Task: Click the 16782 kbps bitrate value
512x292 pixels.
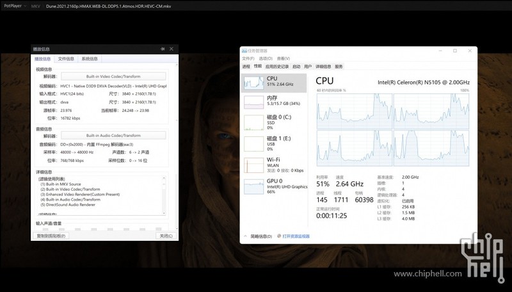Action: point(70,118)
